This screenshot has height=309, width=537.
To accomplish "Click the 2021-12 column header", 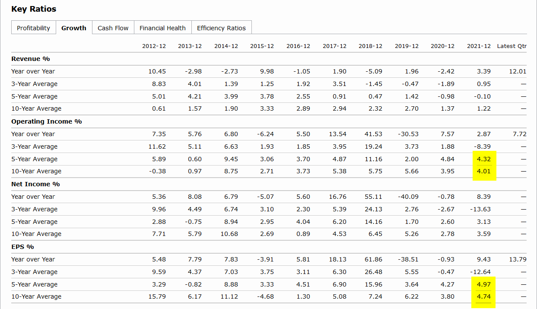I will pyautogui.click(x=479, y=46).
